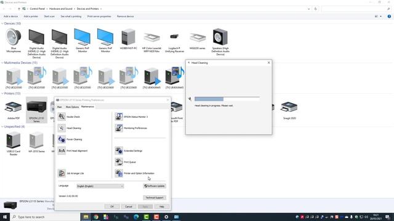The width and height of the screenshot is (394, 221).
Task: Open Settings gear from taskbar
Action: coord(166,217)
